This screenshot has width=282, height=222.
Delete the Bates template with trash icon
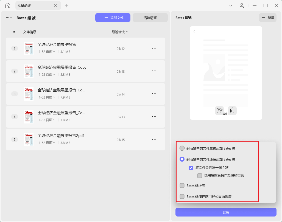tap(232, 111)
